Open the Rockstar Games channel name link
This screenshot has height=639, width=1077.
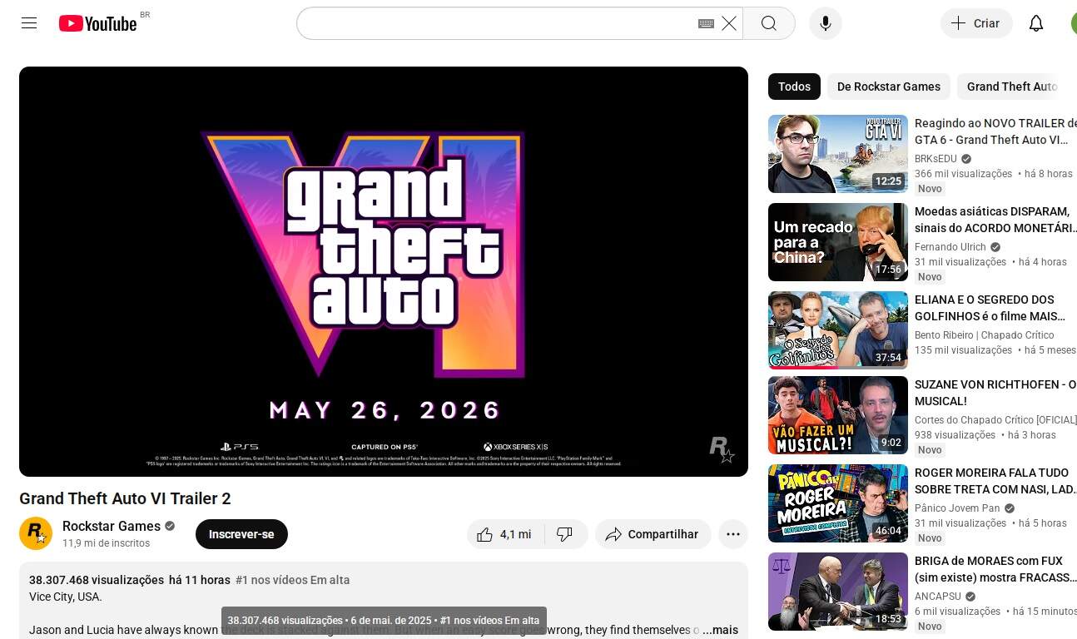click(x=112, y=526)
